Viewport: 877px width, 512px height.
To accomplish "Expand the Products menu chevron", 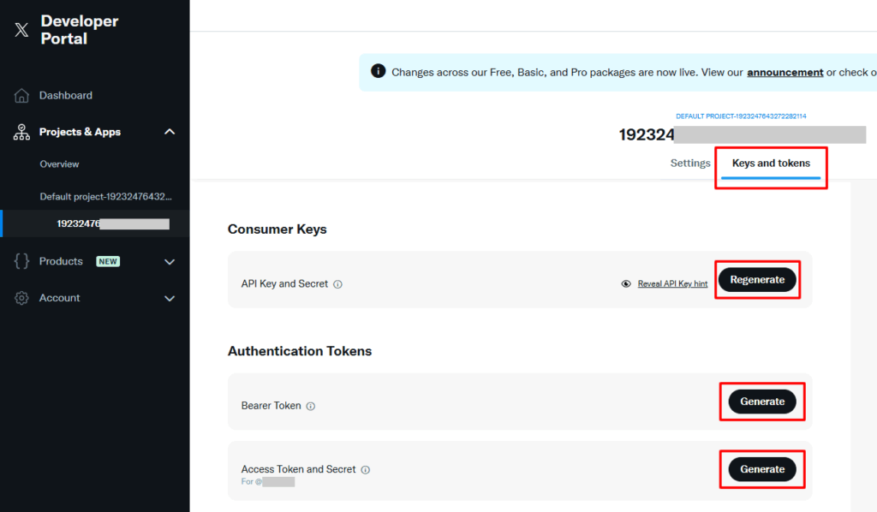I will pyautogui.click(x=170, y=262).
